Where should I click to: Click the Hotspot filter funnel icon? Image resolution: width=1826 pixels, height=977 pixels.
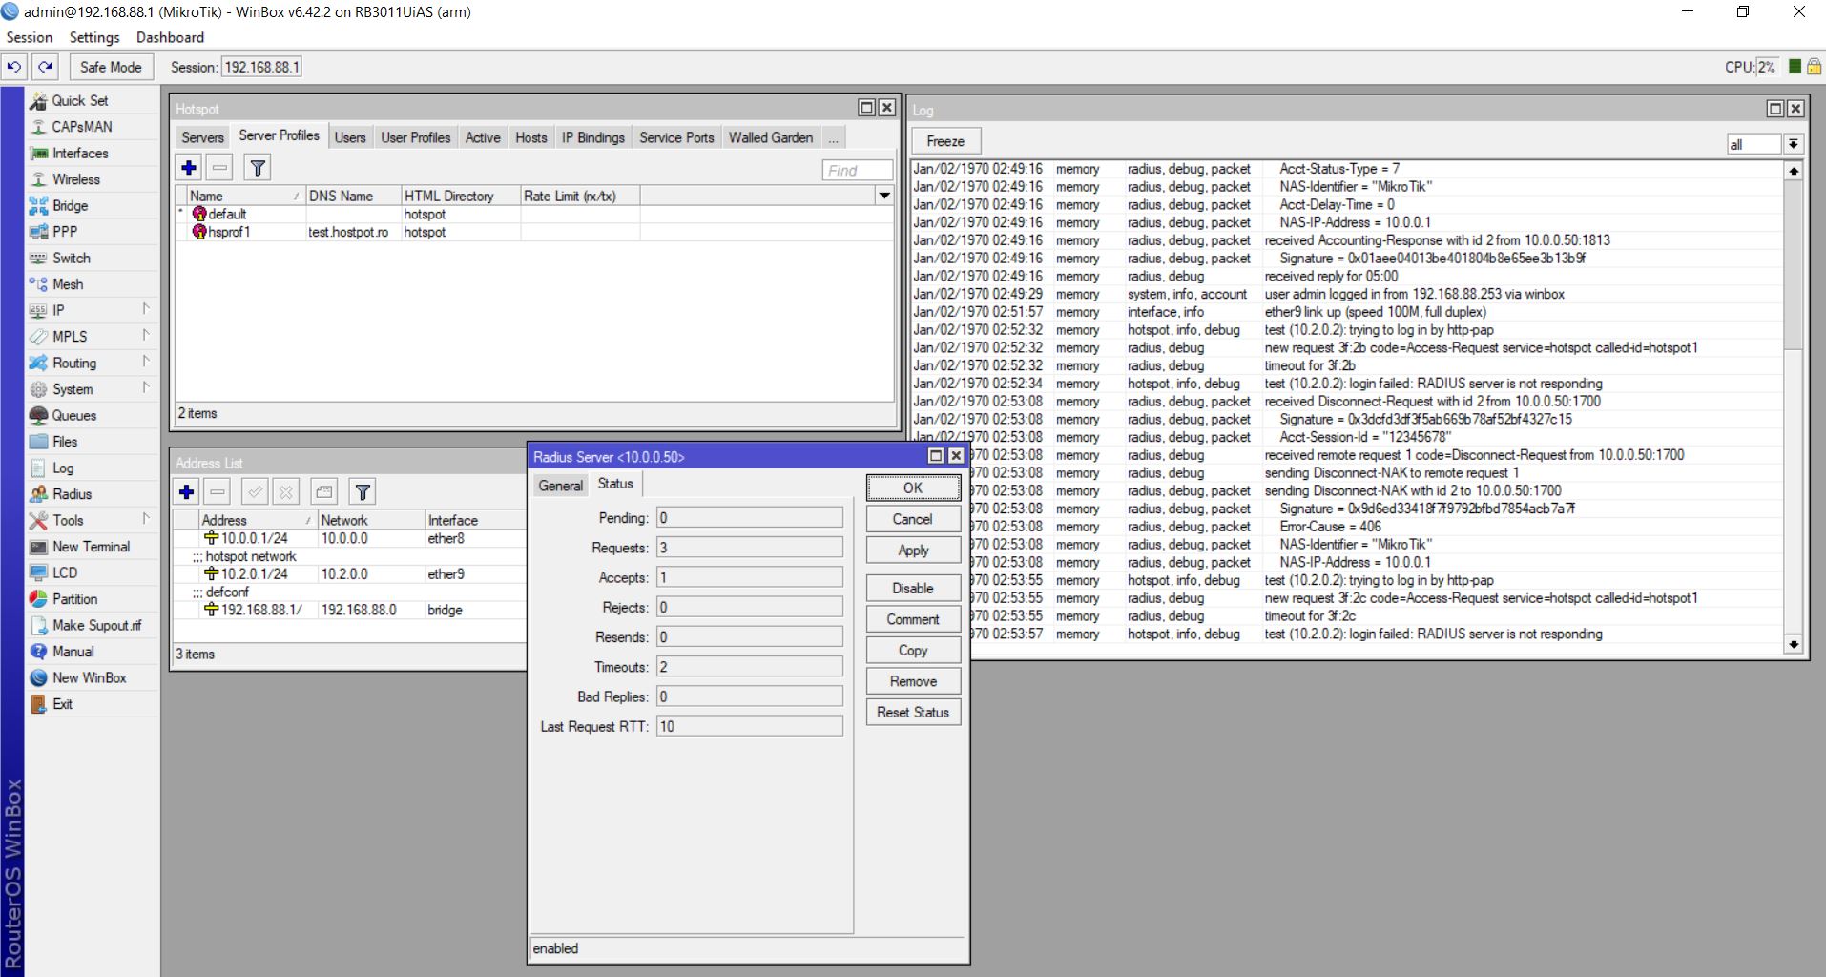(x=258, y=168)
